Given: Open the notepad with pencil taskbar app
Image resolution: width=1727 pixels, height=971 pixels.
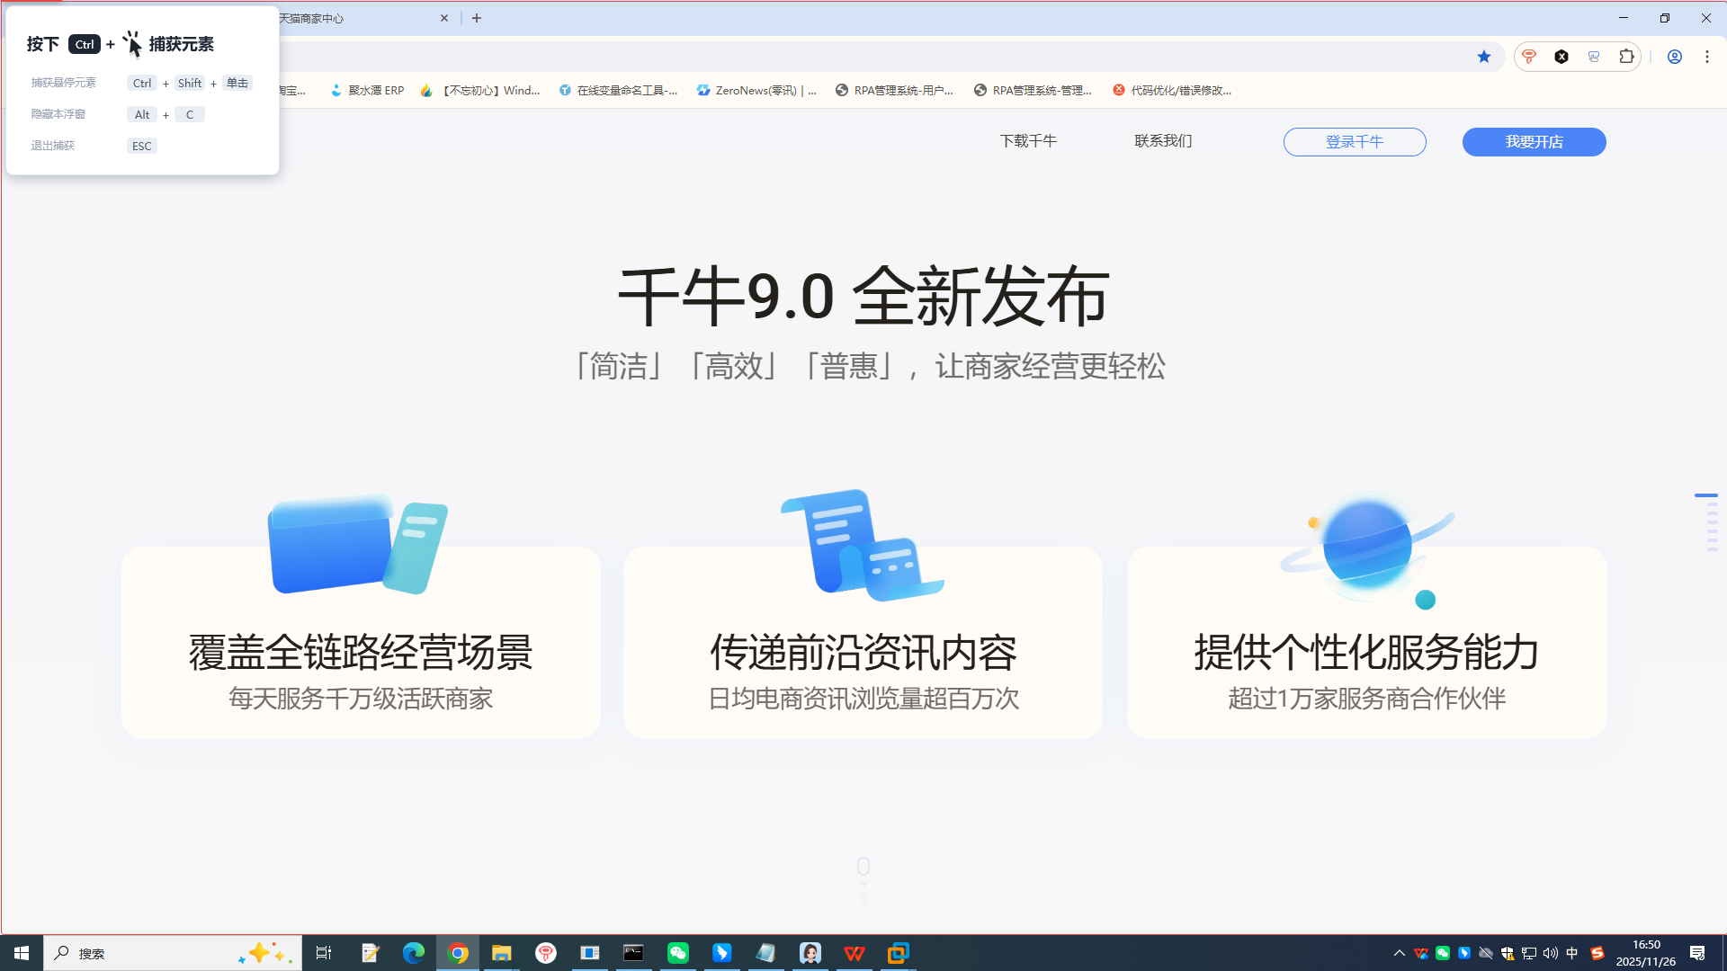Looking at the screenshot, I should (x=370, y=953).
